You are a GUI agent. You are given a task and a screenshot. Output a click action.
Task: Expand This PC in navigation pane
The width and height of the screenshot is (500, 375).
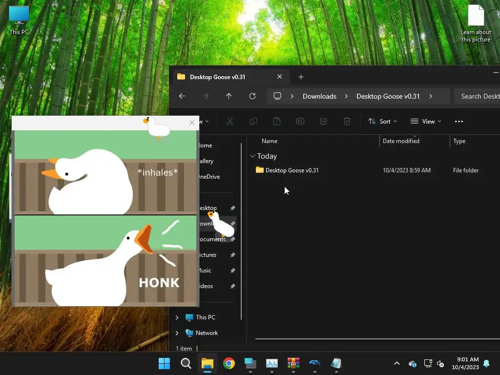[177, 317]
